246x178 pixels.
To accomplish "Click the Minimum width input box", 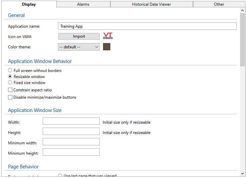I will pos(71,142).
